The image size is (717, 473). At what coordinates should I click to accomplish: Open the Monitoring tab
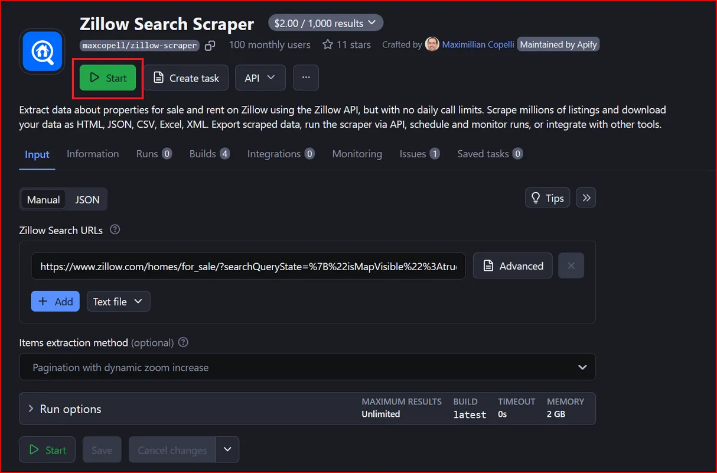point(357,154)
